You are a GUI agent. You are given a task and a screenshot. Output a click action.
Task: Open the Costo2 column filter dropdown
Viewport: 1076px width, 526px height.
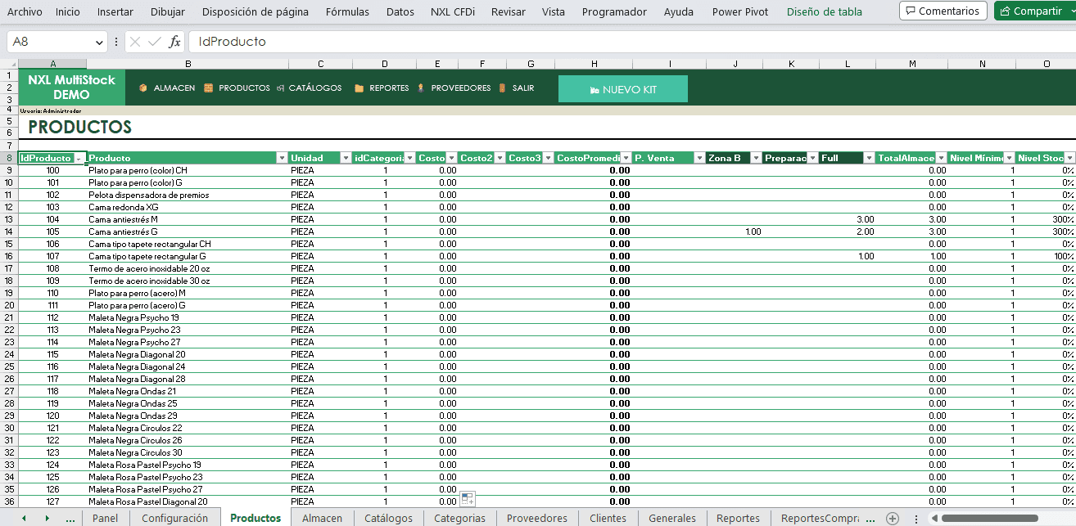pyautogui.click(x=499, y=158)
